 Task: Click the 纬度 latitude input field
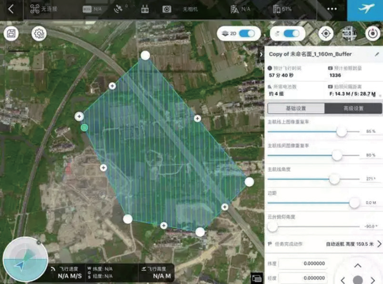pos(303,264)
